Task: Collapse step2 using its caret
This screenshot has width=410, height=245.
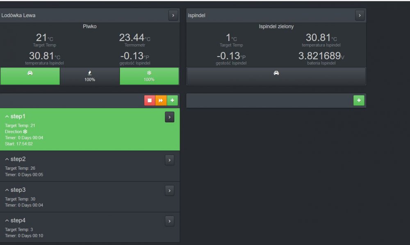Action: click(x=7, y=159)
